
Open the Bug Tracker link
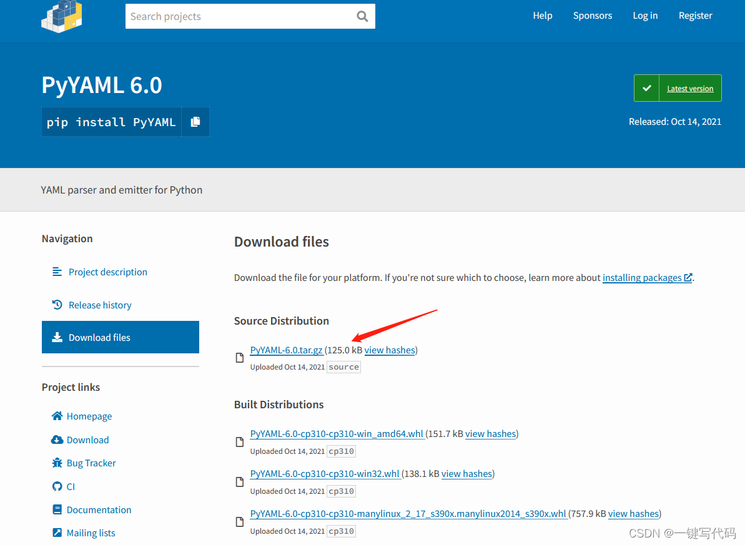[x=91, y=463]
